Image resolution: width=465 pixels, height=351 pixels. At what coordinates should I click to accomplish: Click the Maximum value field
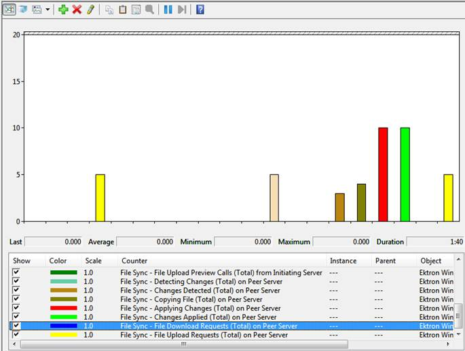pos(341,242)
